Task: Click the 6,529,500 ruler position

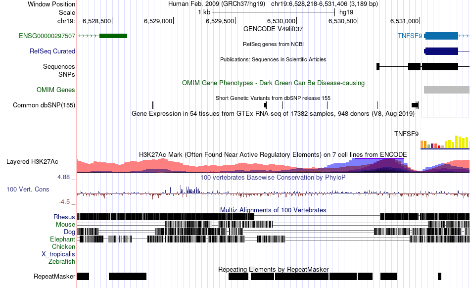Action: [220, 21]
